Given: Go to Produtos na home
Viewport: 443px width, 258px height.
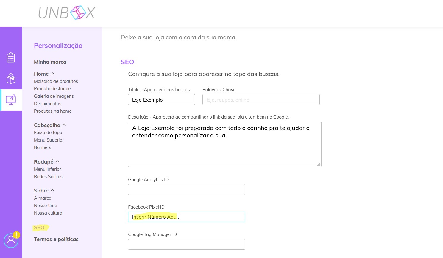Looking at the screenshot, I should pyautogui.click(x=53, y=111).
